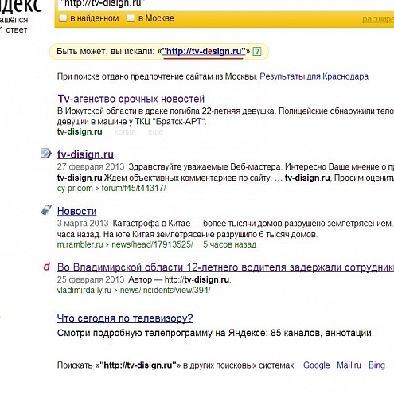Click the forum/f45/t44317/ path link
This screenshot has width=394, height=398.
point(134,189)
